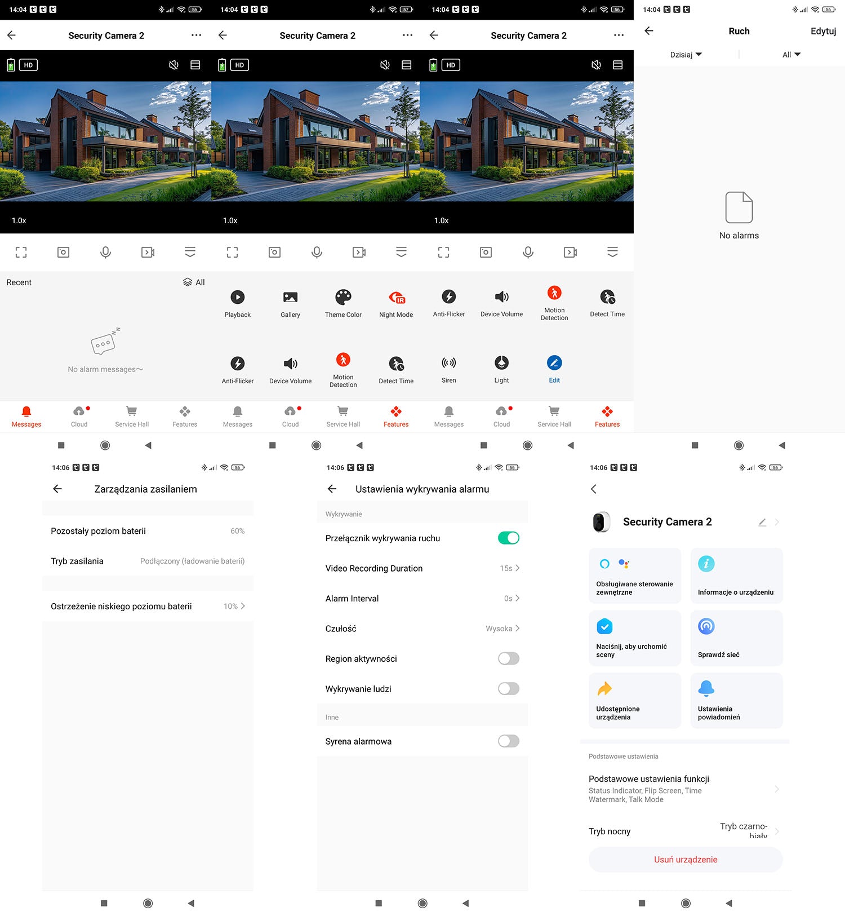
Task: Open the Light feature icon
Action: (x=501, y=363)
